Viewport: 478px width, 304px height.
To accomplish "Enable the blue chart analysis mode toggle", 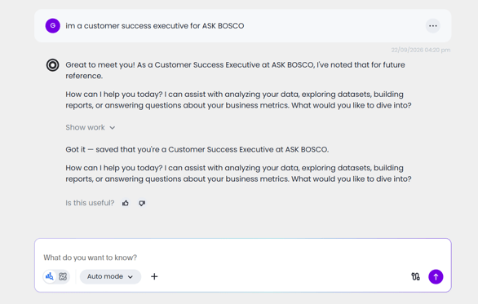I will 50,276.
